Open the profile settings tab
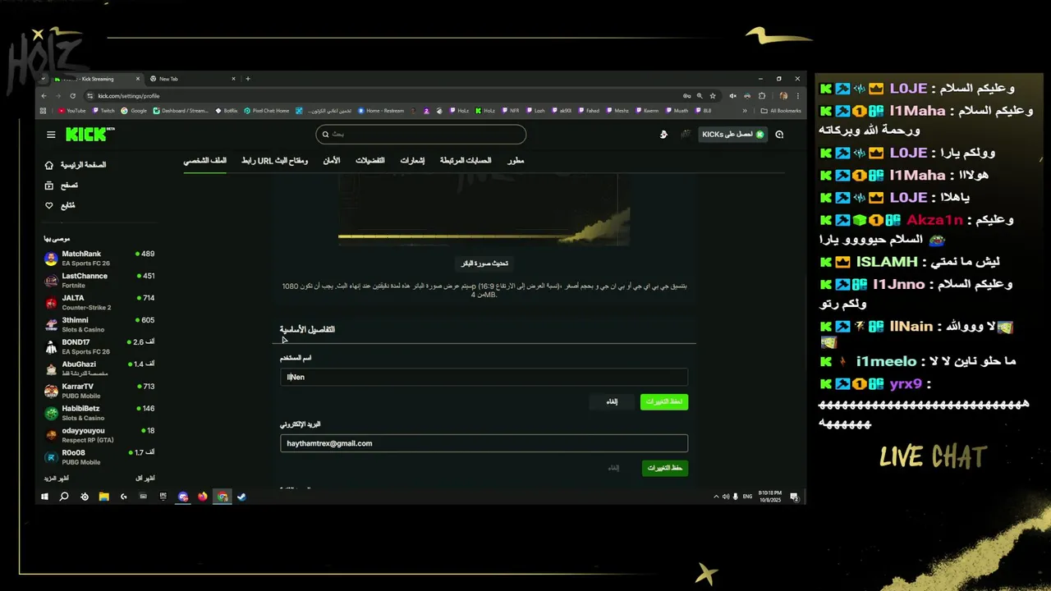 tap(204, 160)
